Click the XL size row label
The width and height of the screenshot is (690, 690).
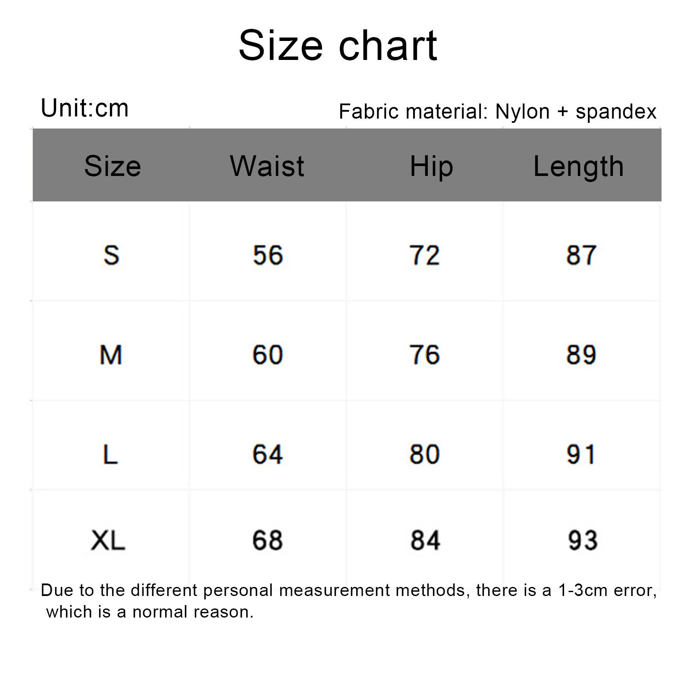pos(108,540)
